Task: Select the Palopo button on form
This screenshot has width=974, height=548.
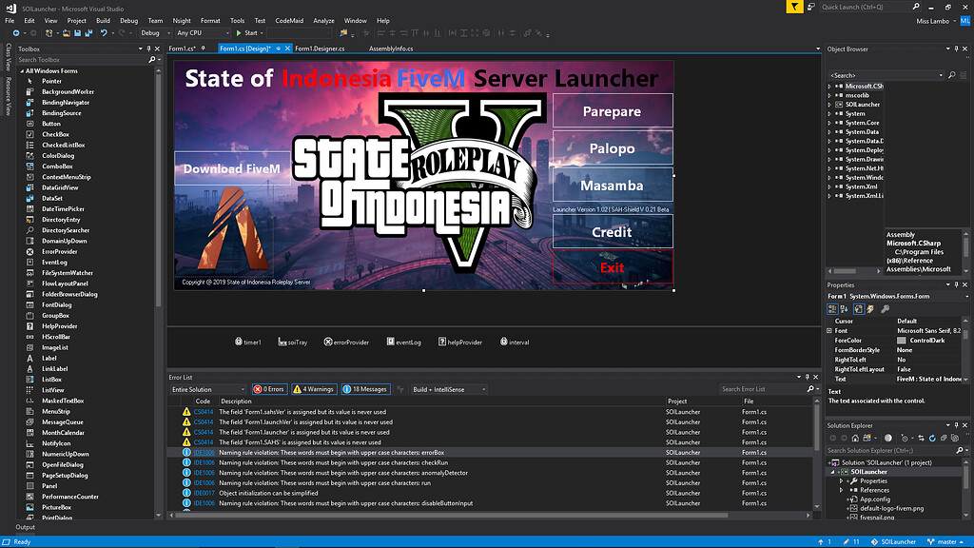Action: [613, 147]
